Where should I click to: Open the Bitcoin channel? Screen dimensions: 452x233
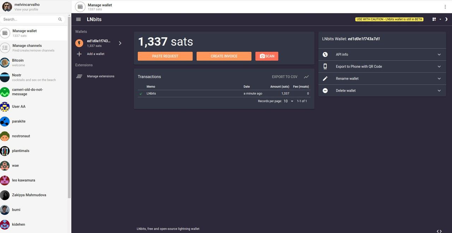[x=34, y=63]
